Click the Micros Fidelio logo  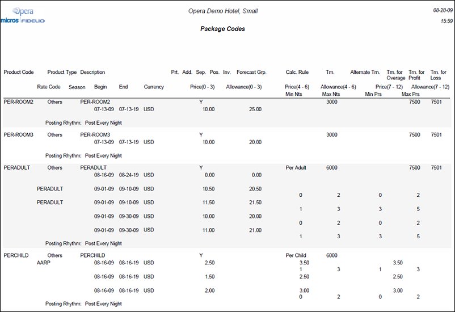tap(23, 20)
